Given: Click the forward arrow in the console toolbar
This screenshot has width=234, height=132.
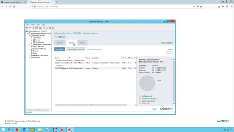Looking at the screenshot, I should pos(30,28).
